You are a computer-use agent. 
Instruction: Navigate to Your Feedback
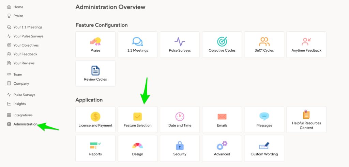click(x=25, y=54)
